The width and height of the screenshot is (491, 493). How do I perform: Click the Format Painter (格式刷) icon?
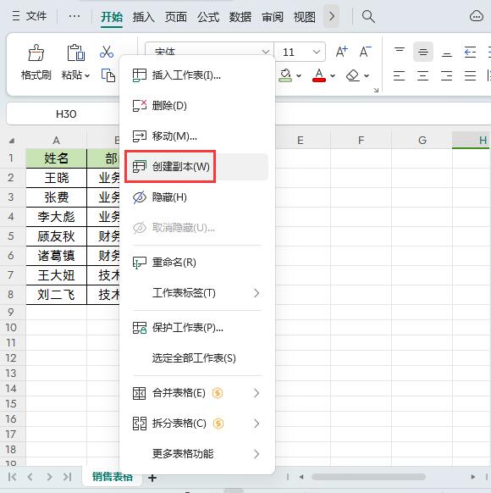pos(36,53)
